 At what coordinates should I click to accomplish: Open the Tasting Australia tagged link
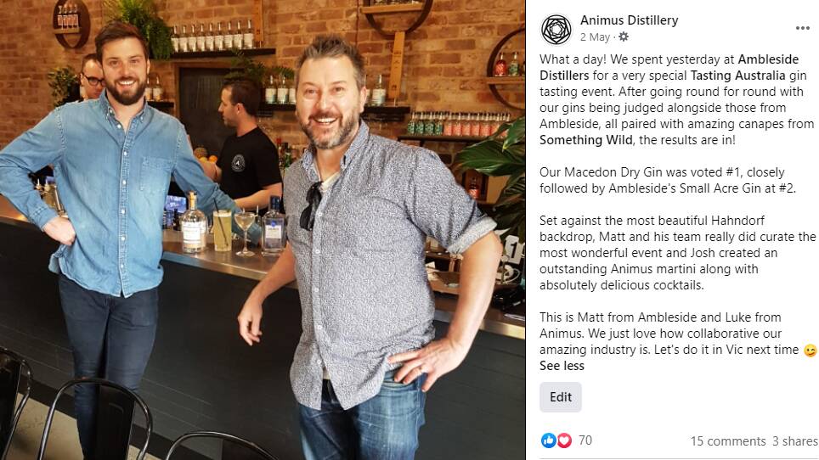(x=737, y=76)
